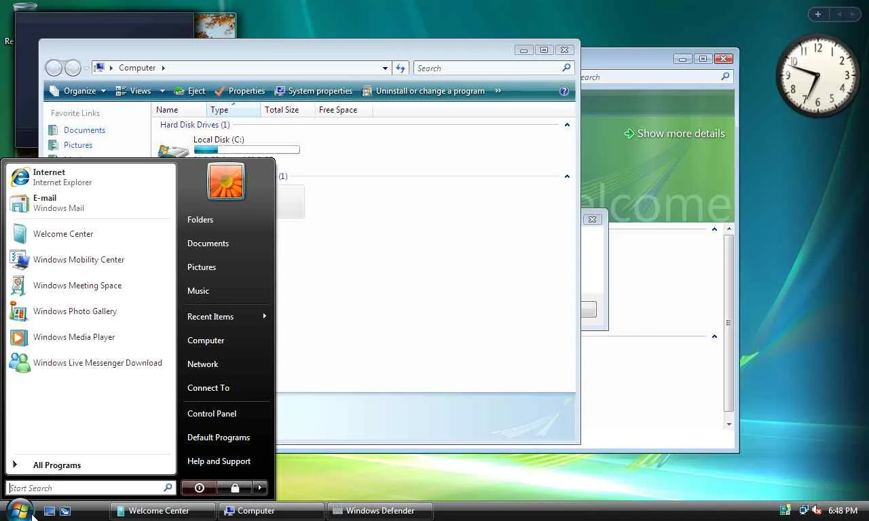
Task: Open the Views dropdown arrow
Action: [x=162, y=91]
